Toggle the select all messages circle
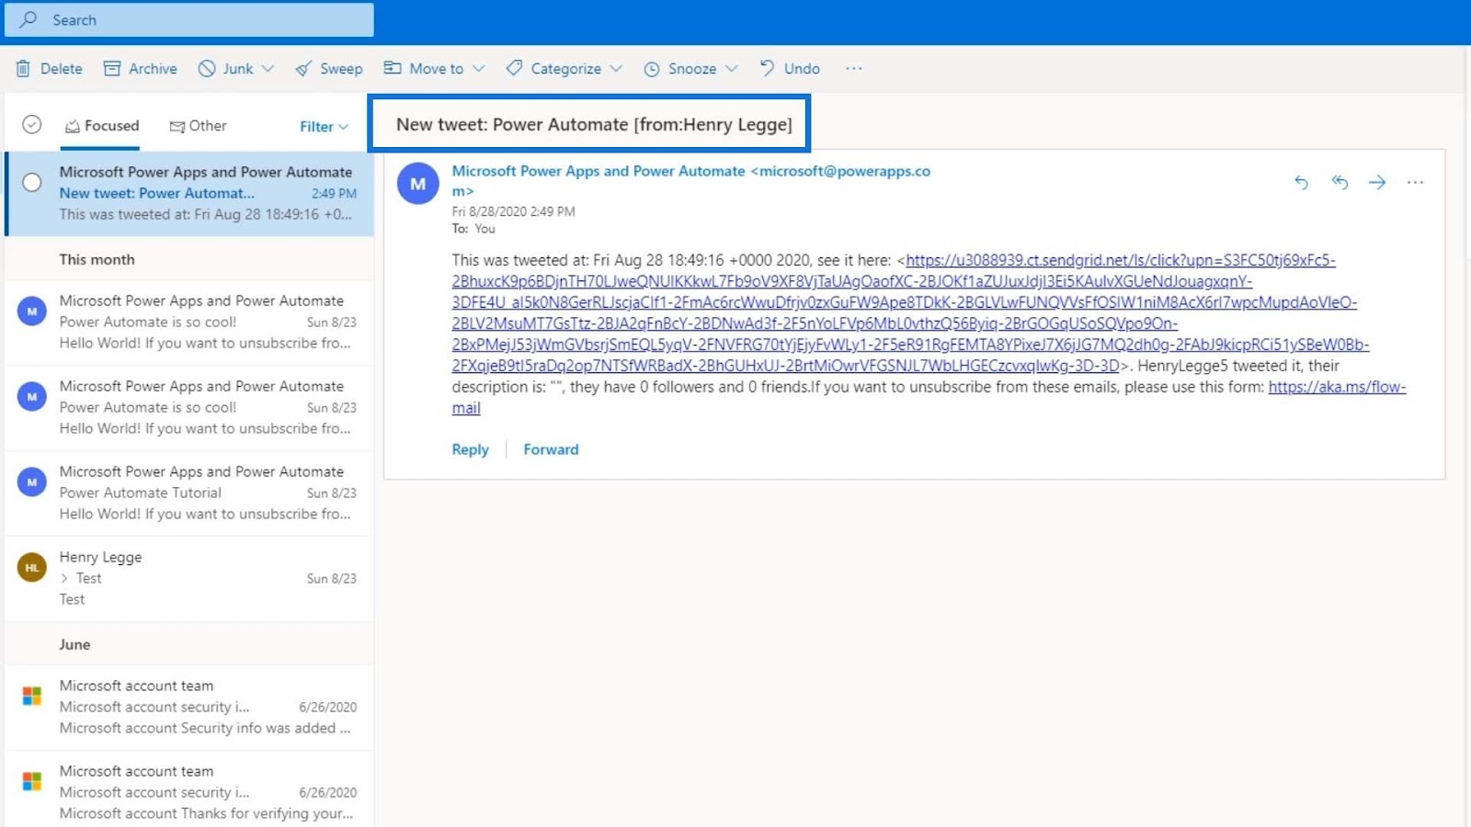The height and width of the screenshot is (827, 1471). [32, 124]
